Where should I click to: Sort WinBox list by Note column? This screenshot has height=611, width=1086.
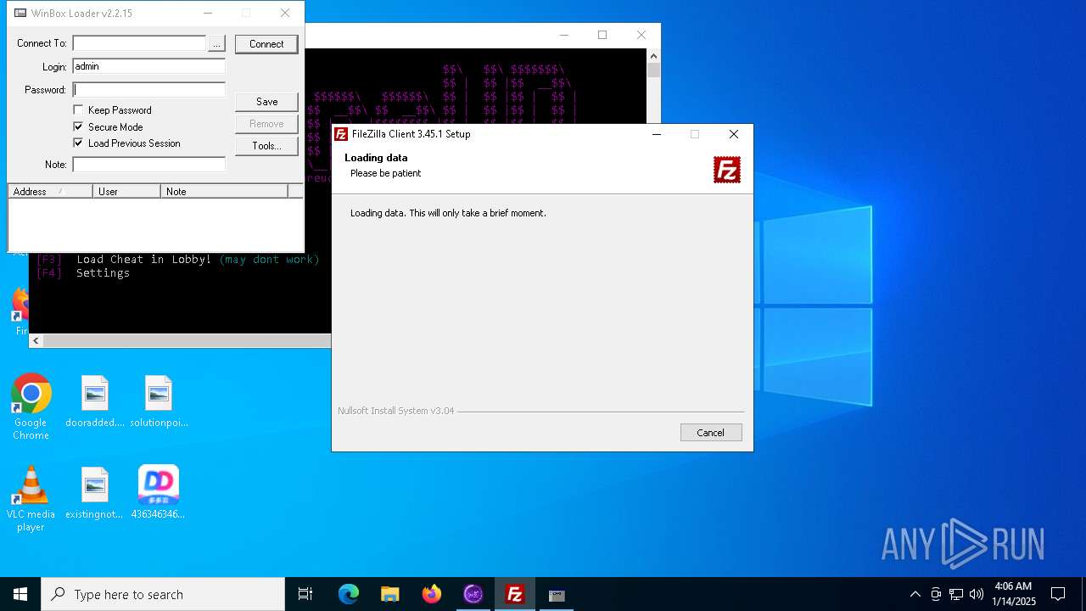point(225,192)
